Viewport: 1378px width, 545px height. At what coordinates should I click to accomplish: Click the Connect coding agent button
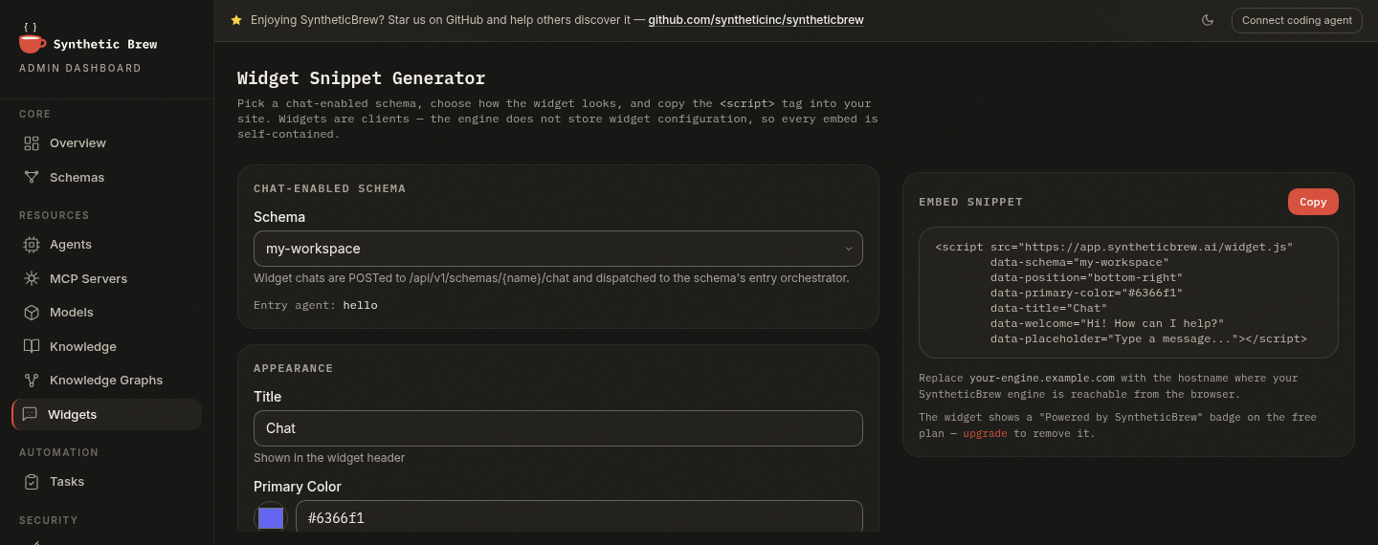(x=1297, y=20)
